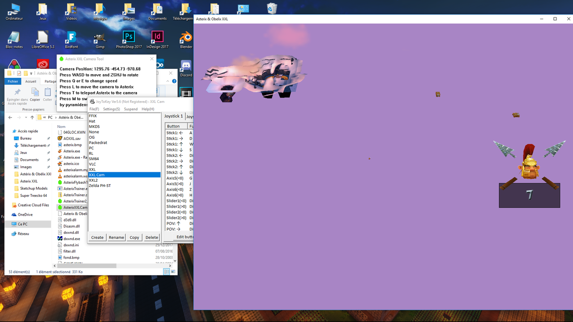Click the Rename profile button
This screenshot has width=573, height=322.
click(116, 237)
